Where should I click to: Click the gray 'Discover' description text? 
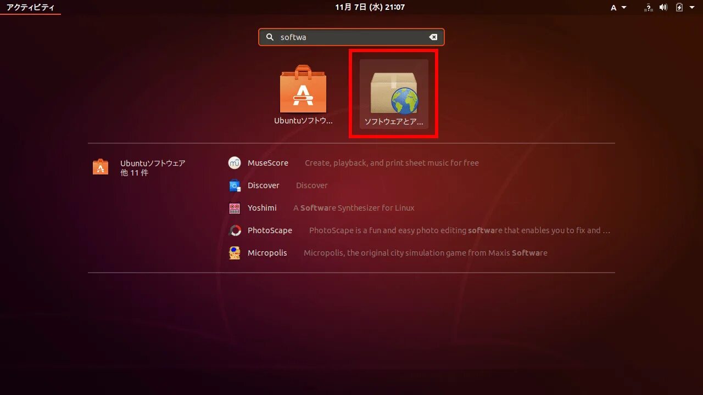pyautogui.click(x=312, y=185)
